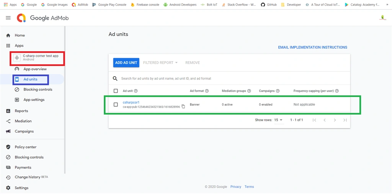Open Ad units in the sidebar
Screen dimensions: 392x194
pyautogui.click(x=31, y=79)
